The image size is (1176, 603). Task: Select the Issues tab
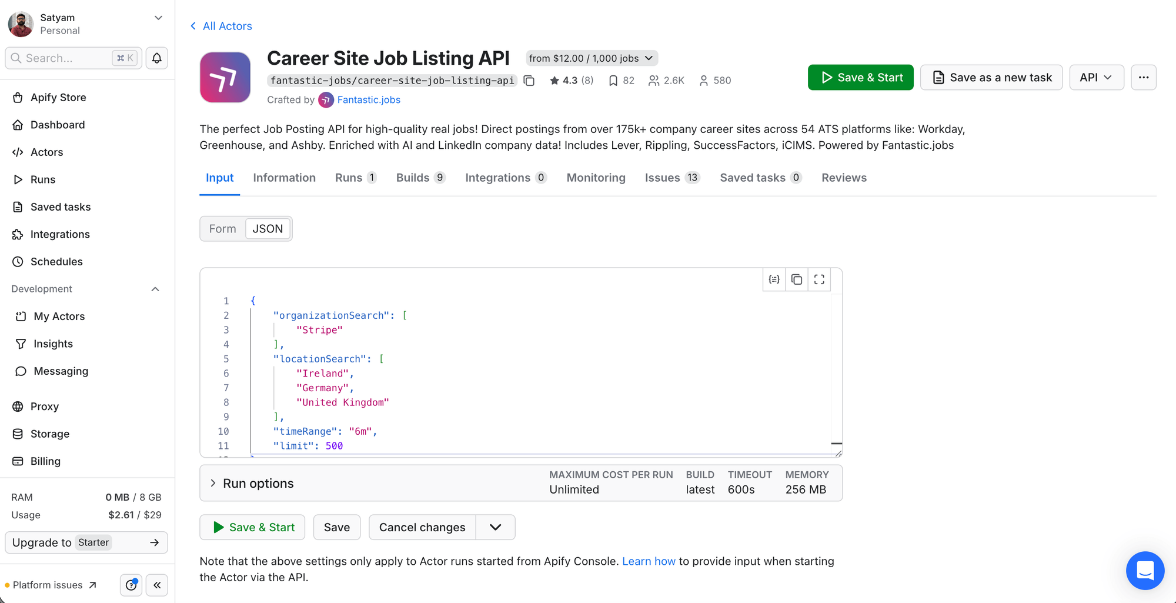pos(673,178)
